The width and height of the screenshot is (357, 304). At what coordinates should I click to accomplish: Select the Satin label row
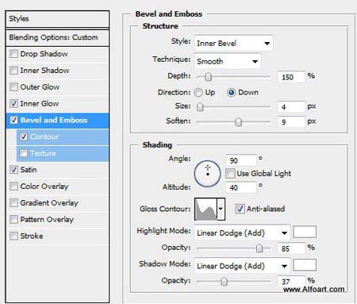(57, 170)
